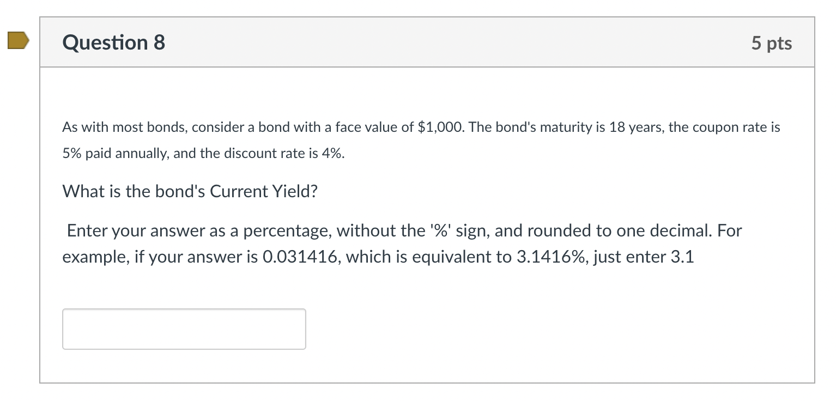The image size is (836, 401).
Task: Select the sentence starting with 'As with most bonds'
Action: (x=420, y=127)
